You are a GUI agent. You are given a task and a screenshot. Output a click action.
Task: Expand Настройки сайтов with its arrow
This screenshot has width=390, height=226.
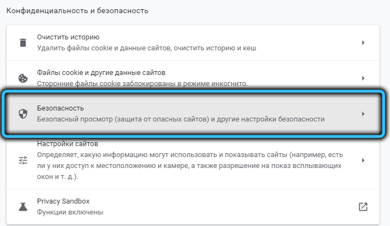pyautogui.click(x=363, y=160)
